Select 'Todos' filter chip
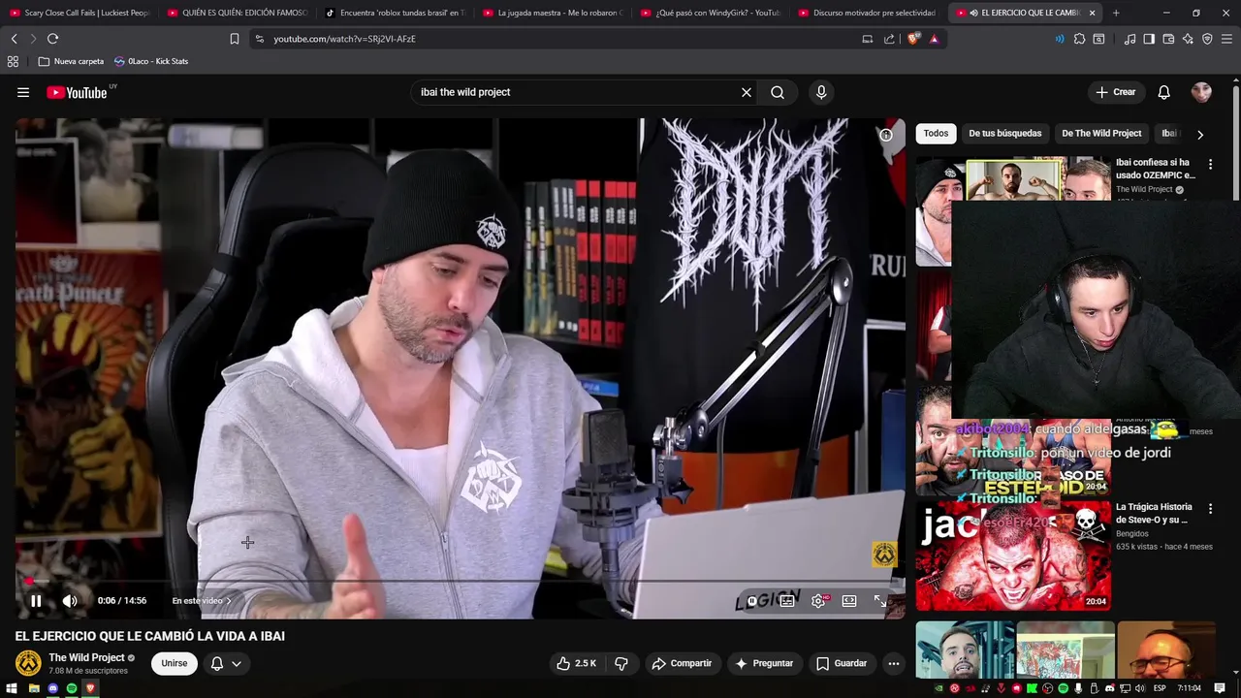 click(936, 133)
